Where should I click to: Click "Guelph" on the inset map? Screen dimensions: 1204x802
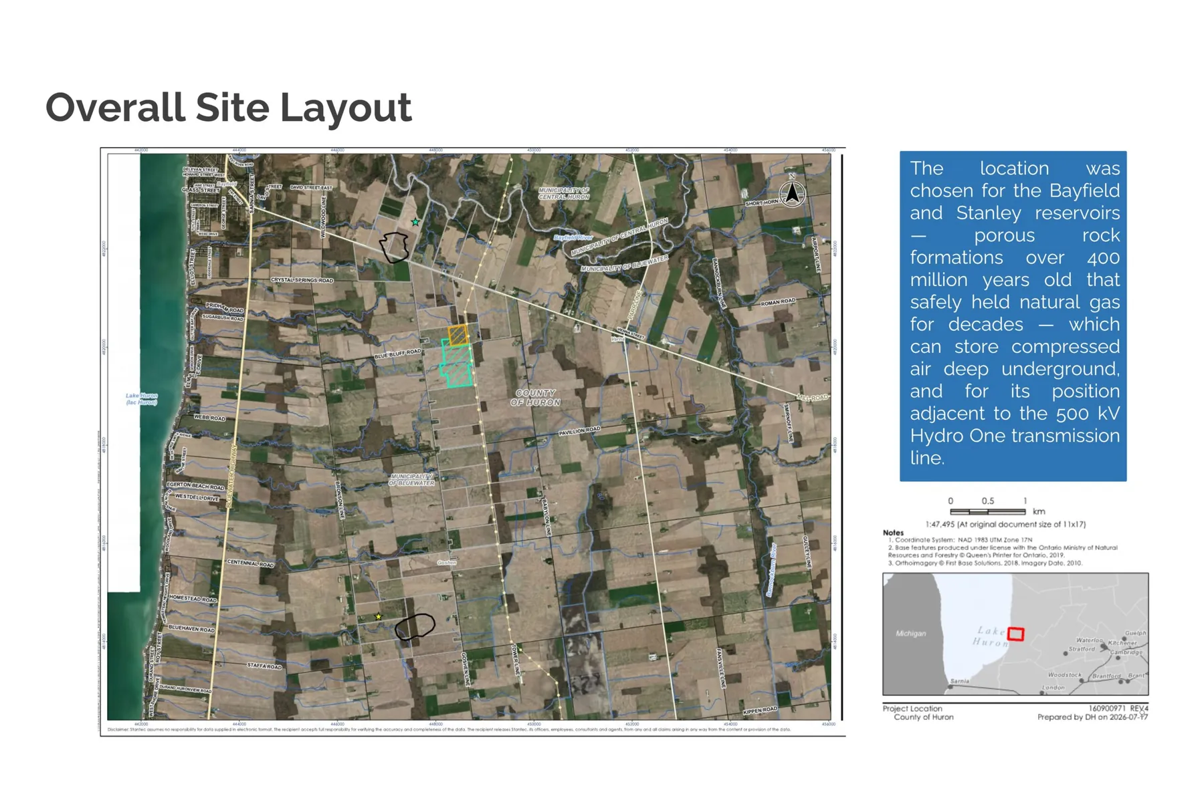point(1136,633)
